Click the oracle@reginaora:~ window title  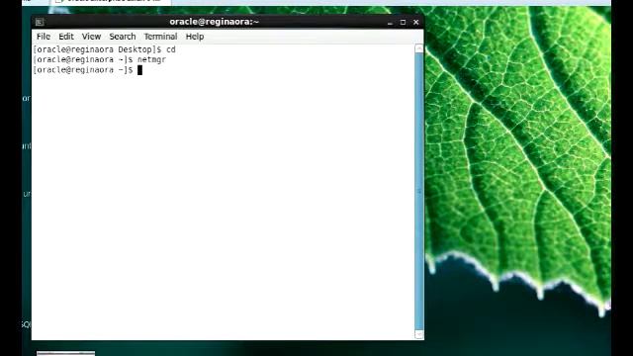214,22
